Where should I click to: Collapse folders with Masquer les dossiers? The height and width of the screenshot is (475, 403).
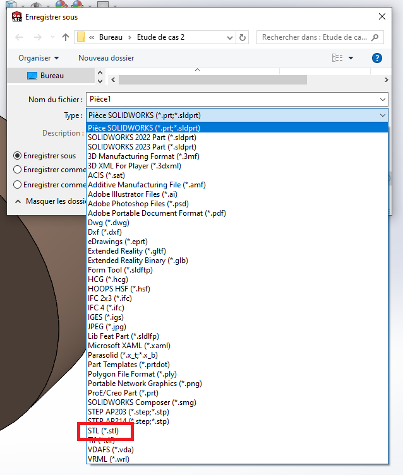coord(51,201)
